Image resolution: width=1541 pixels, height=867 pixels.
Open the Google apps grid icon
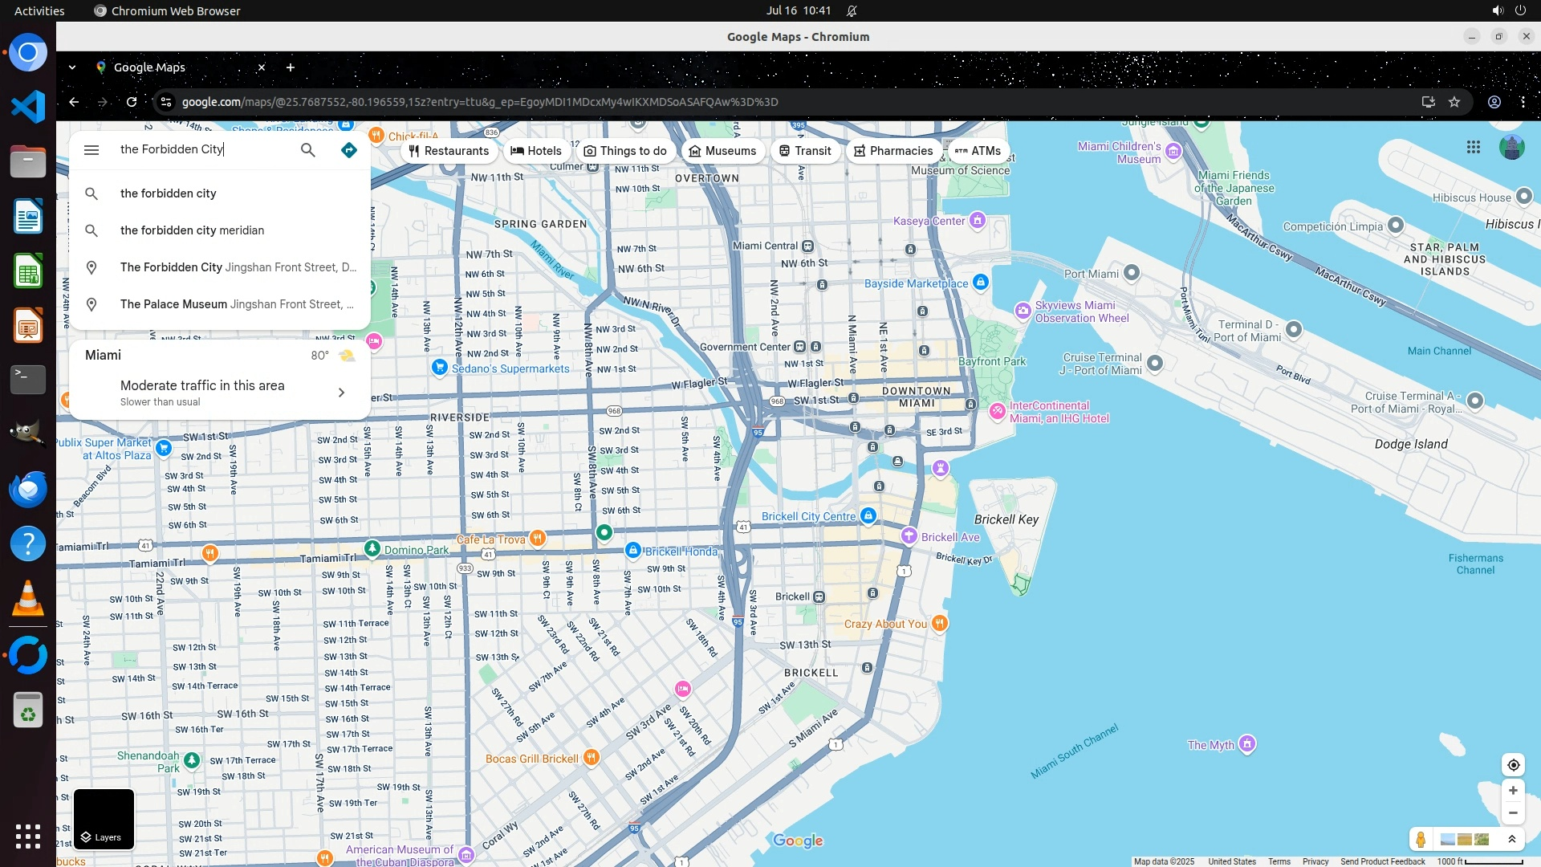point(1473,147)
